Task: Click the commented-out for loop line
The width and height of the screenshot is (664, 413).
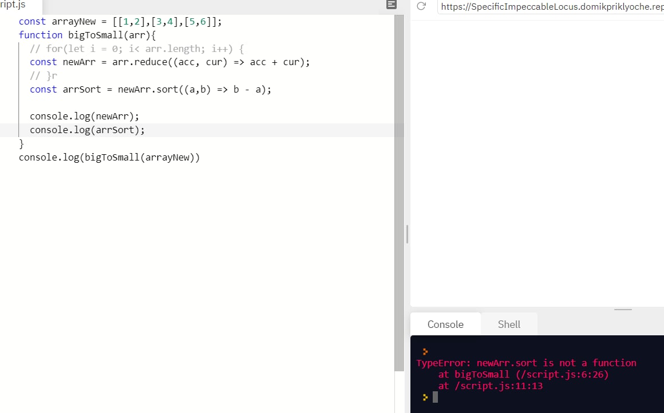Action: (137, 49)
